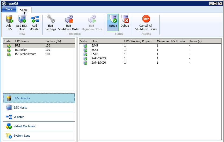This screenshot has width=224, height=142.
Task: Click the state icon for ESX4
Action: (x=85, y=46)
